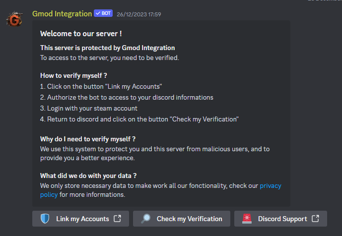Click the Check my Verification button

[182, 219]
